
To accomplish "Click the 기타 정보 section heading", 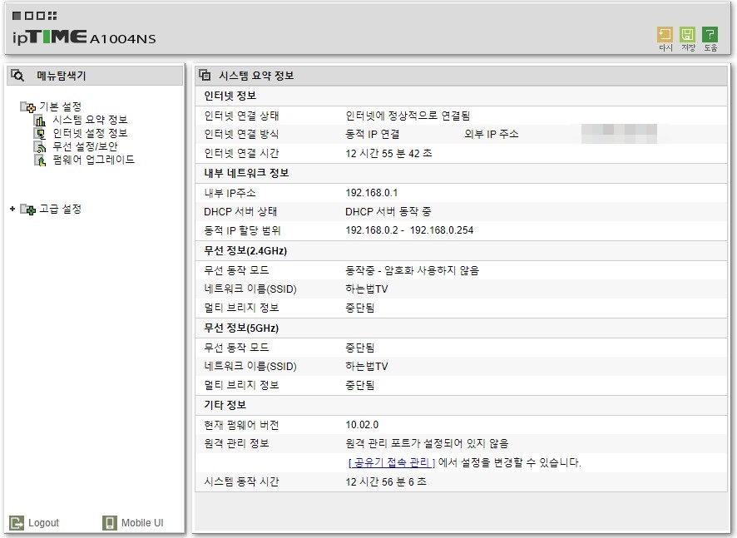I will 225,405.
